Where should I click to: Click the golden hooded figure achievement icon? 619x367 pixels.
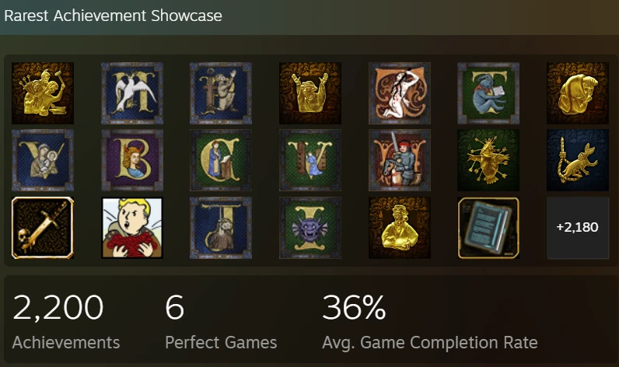click(578, 93)
